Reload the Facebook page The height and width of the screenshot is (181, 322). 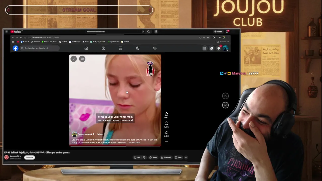coord(21,37)
